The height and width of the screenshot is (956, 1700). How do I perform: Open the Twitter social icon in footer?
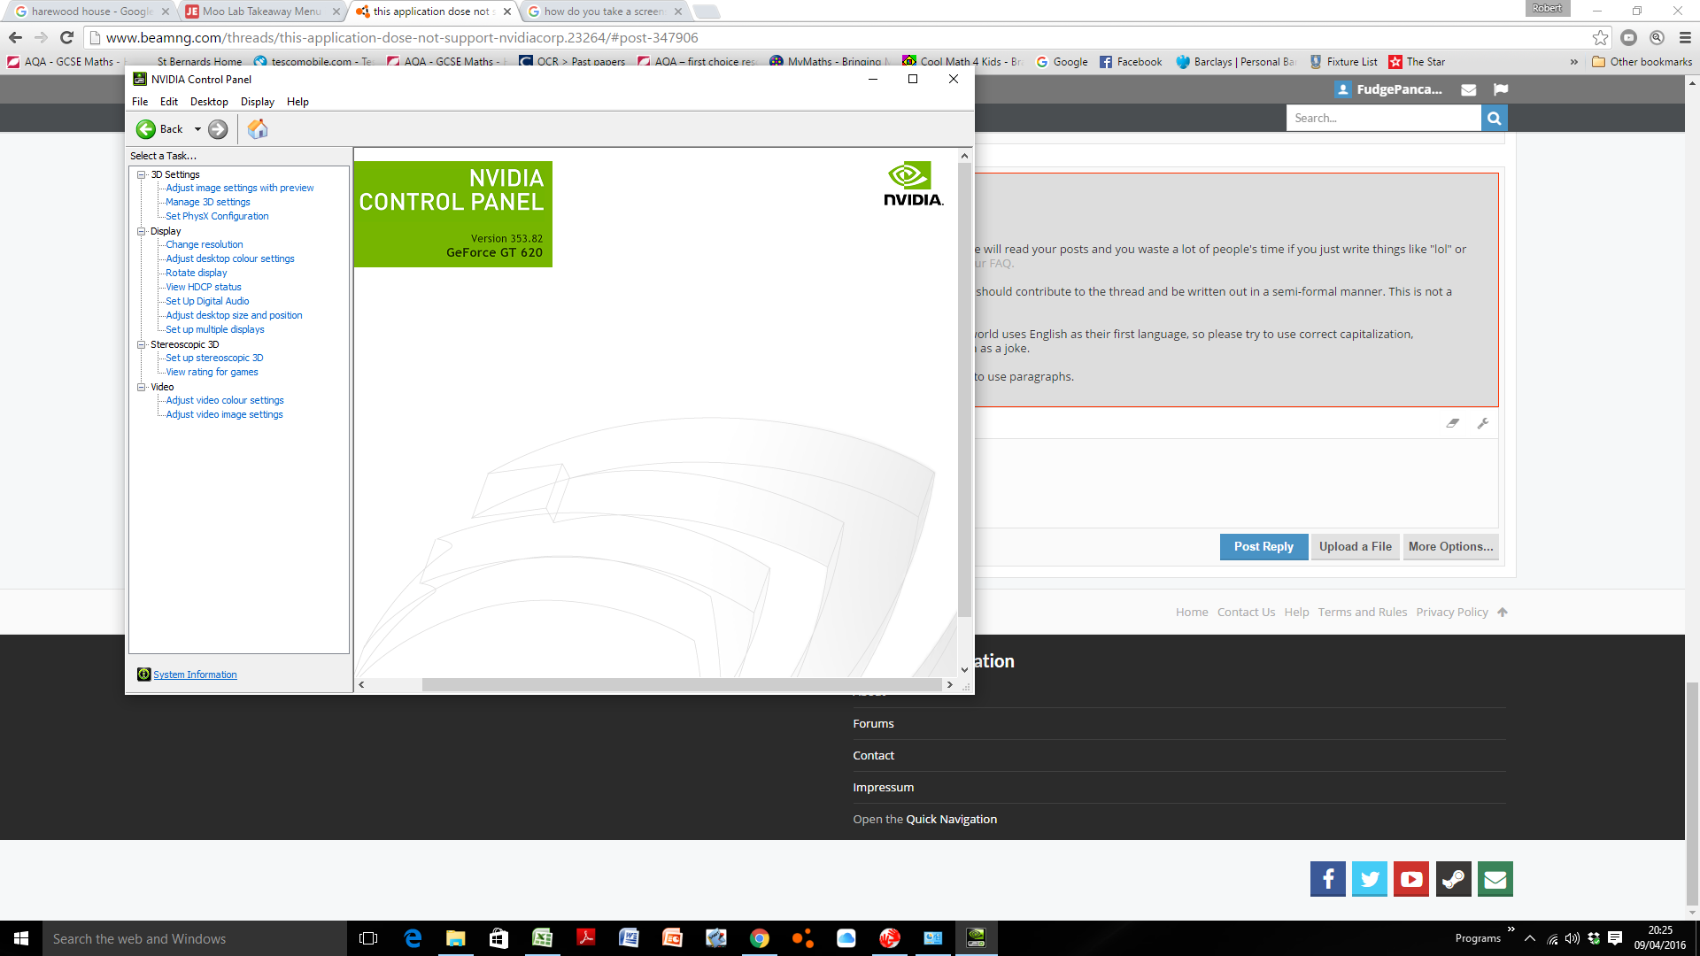pyautogui.click(x=1369, y=879)
